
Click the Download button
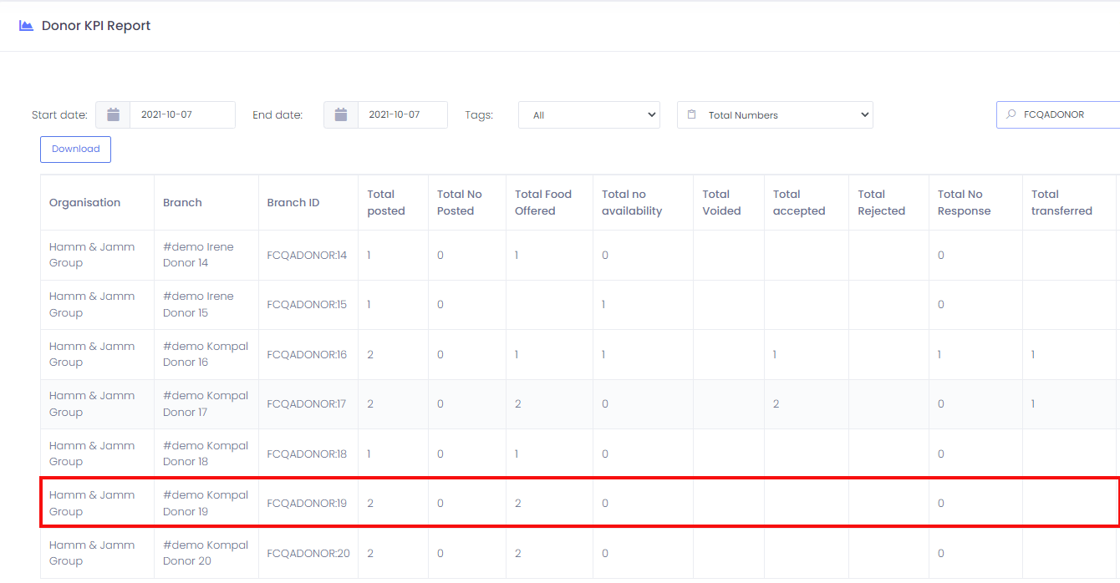pyautogui.click(x=75, y=149)
